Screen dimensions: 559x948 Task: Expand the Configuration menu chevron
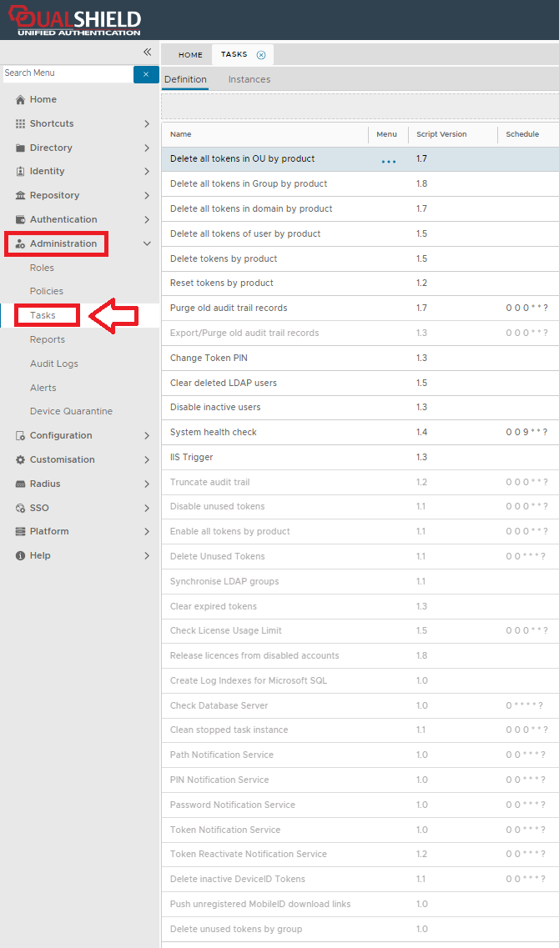[x=146, y=435]
